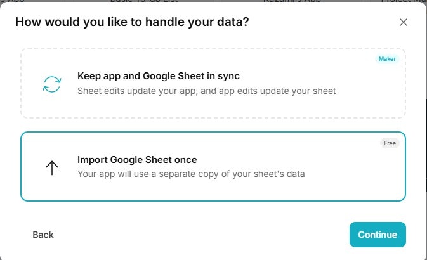427x260 pixels.
Task: Click the Maker plan badge
Action: pos(387,59)
